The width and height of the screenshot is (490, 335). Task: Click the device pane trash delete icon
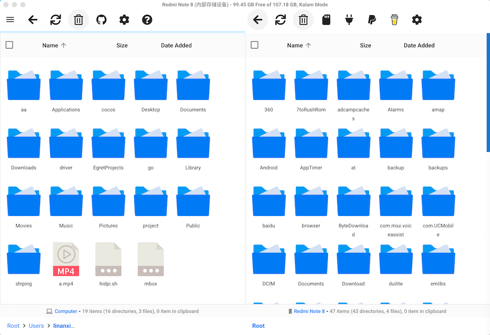click(x=303, y=20)
